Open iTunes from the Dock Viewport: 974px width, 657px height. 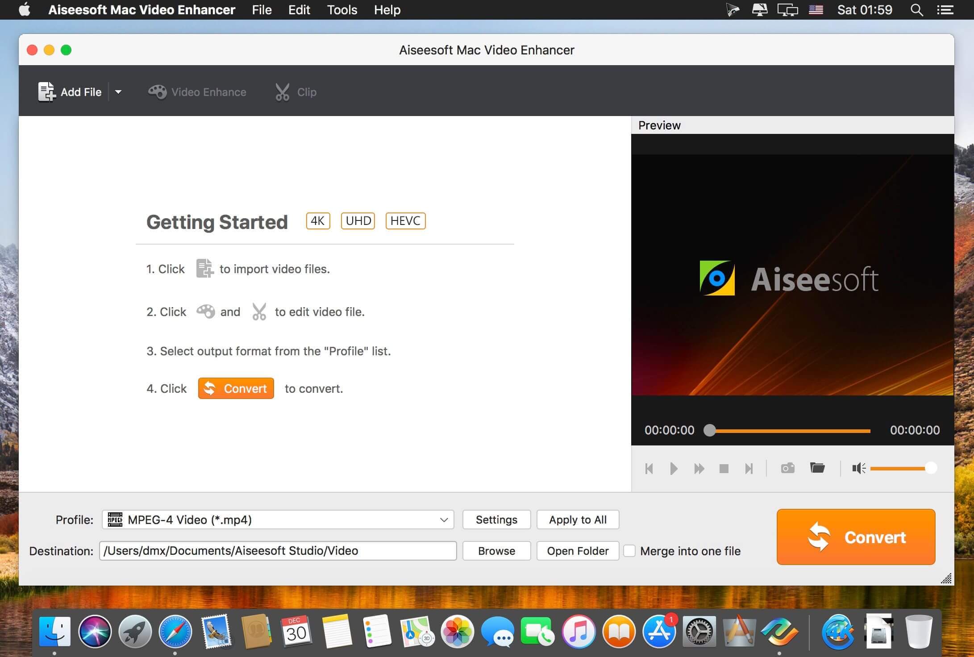[579, 632]
